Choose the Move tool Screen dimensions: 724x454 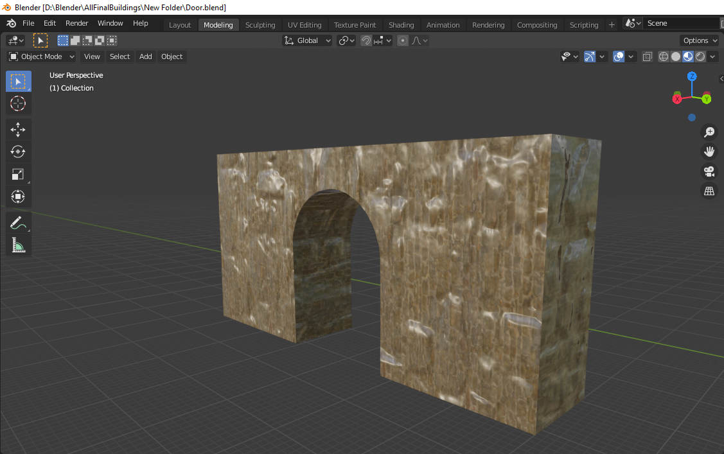[x=19, y=130]
